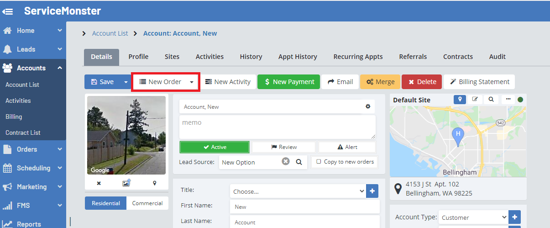Open New Order dropdown arrow
Image resolution: width=550 pixels, height=228 pixels.
pos(192,82)
